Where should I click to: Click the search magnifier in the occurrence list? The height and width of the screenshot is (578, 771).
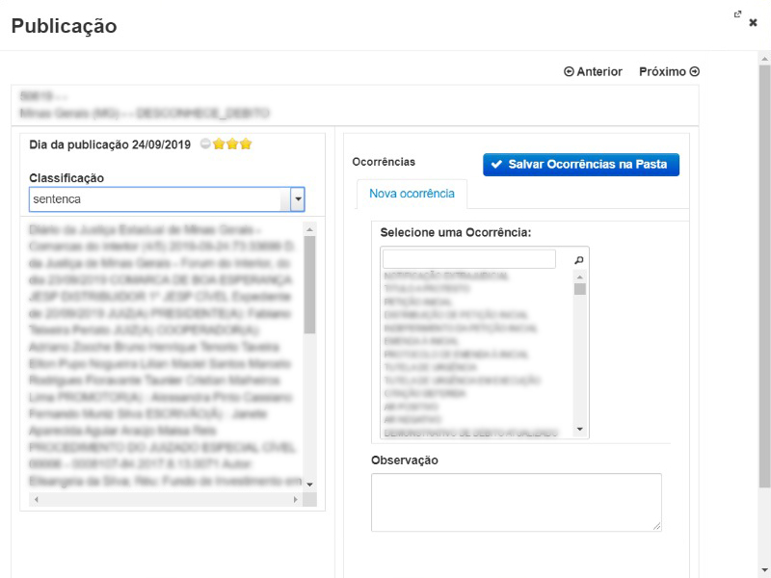pyautogui.click(x=579, y=260)
